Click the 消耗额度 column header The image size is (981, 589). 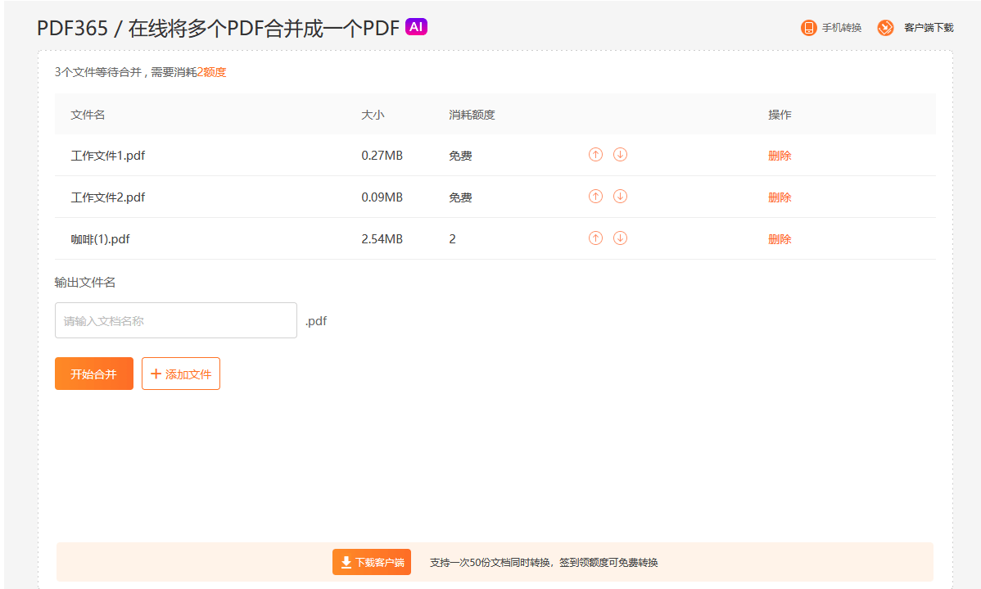click(x=472, y=115)
